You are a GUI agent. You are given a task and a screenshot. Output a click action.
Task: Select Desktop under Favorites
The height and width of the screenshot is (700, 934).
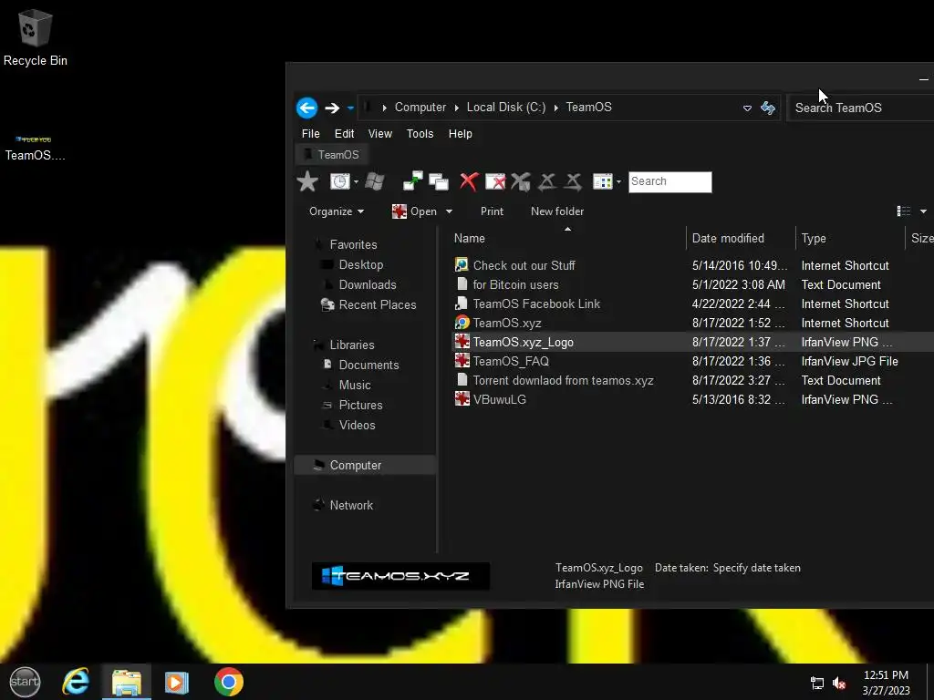tap(361, 265)
